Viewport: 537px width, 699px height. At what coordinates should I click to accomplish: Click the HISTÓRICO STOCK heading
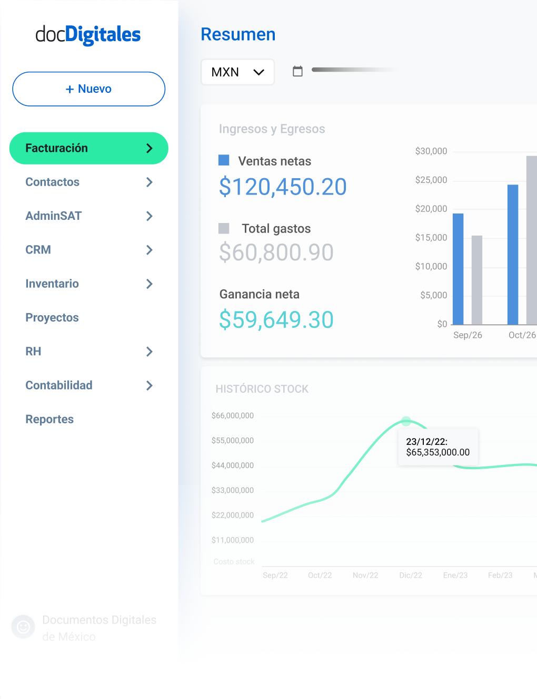pyautogui.click(x=262, y=389)
